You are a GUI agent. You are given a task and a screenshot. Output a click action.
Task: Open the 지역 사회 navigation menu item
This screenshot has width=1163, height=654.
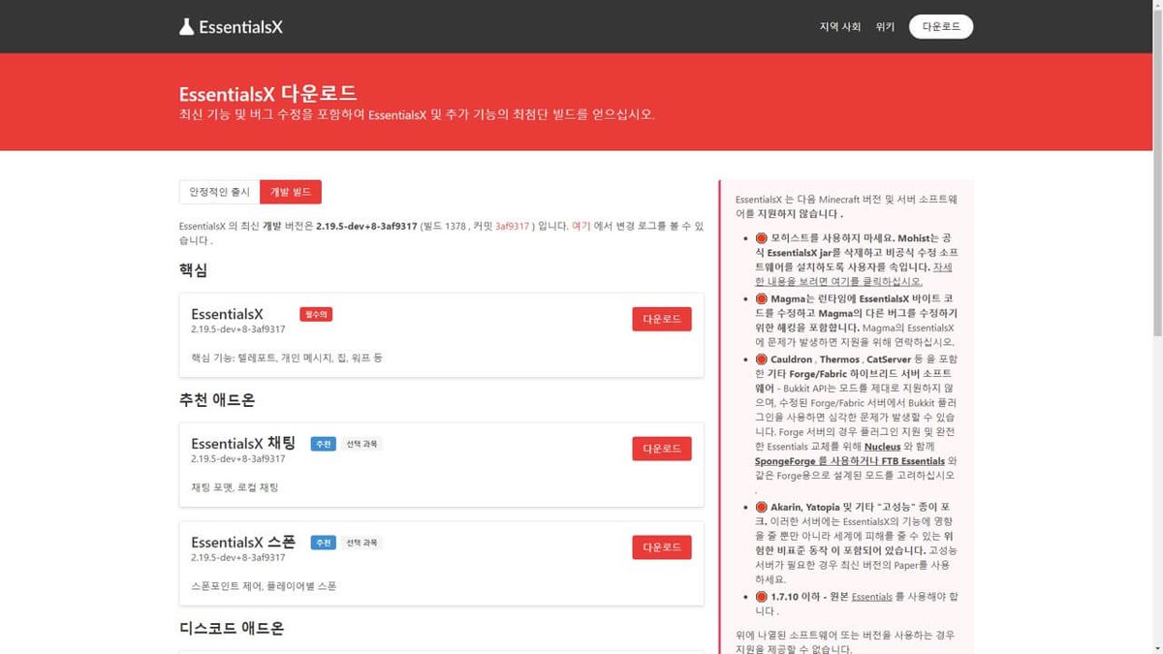coord(839,26)
